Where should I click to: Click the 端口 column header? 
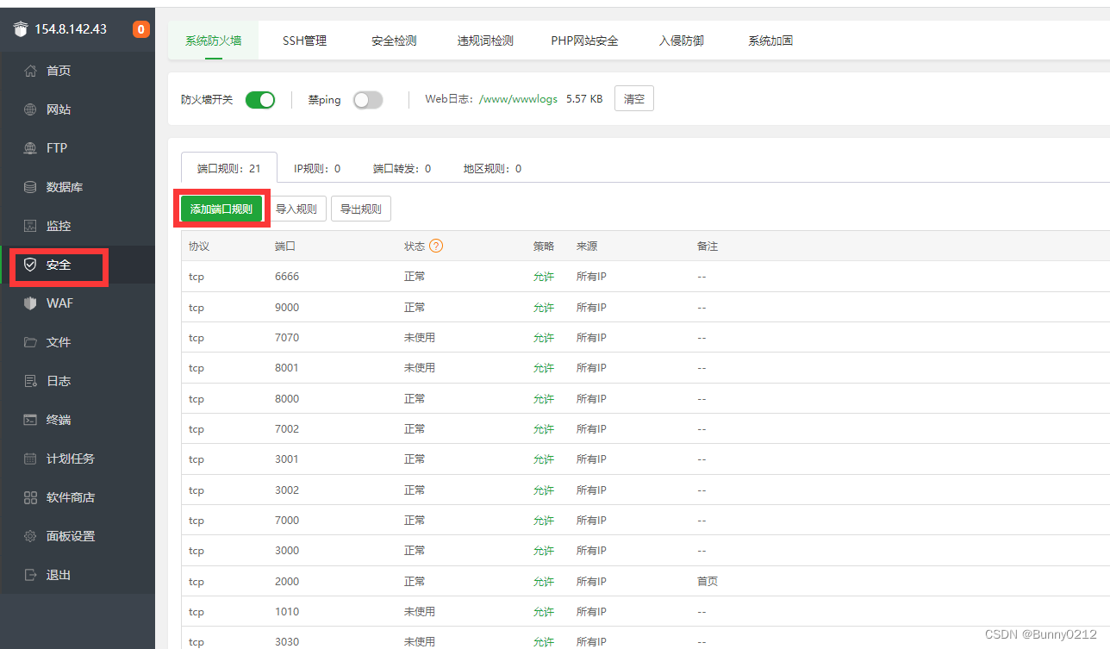click(285, 246)
